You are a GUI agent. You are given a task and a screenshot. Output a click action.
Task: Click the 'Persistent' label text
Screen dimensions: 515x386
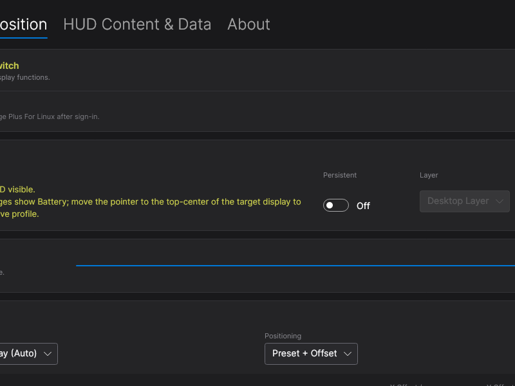coord(340,175)
